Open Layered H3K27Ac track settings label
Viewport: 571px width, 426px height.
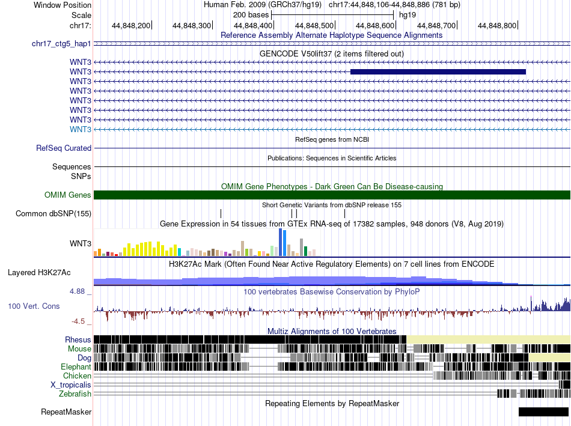coord(39,272)
